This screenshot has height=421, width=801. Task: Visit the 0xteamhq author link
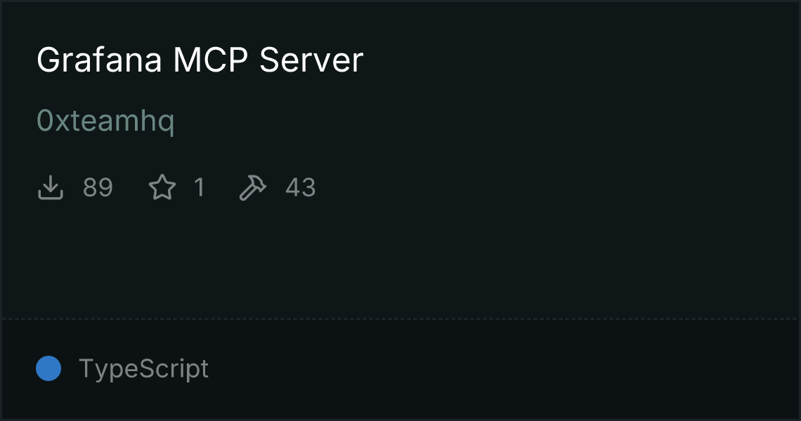coord(105,121)
